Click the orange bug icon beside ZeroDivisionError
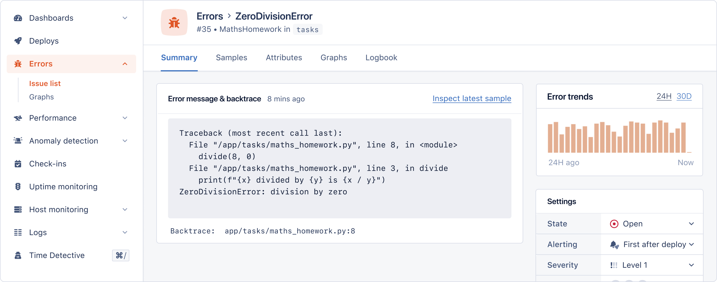The height and width of the screenshot is (282, 717). [x=174, y=23]
